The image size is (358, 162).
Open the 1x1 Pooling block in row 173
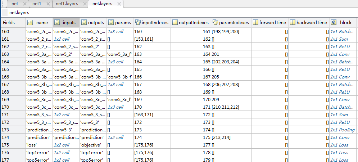[x=342, y=130]
